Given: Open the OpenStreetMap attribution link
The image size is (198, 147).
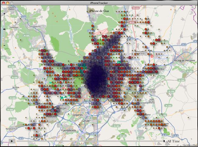Looking at the screenshot, I should click(190, 145).
